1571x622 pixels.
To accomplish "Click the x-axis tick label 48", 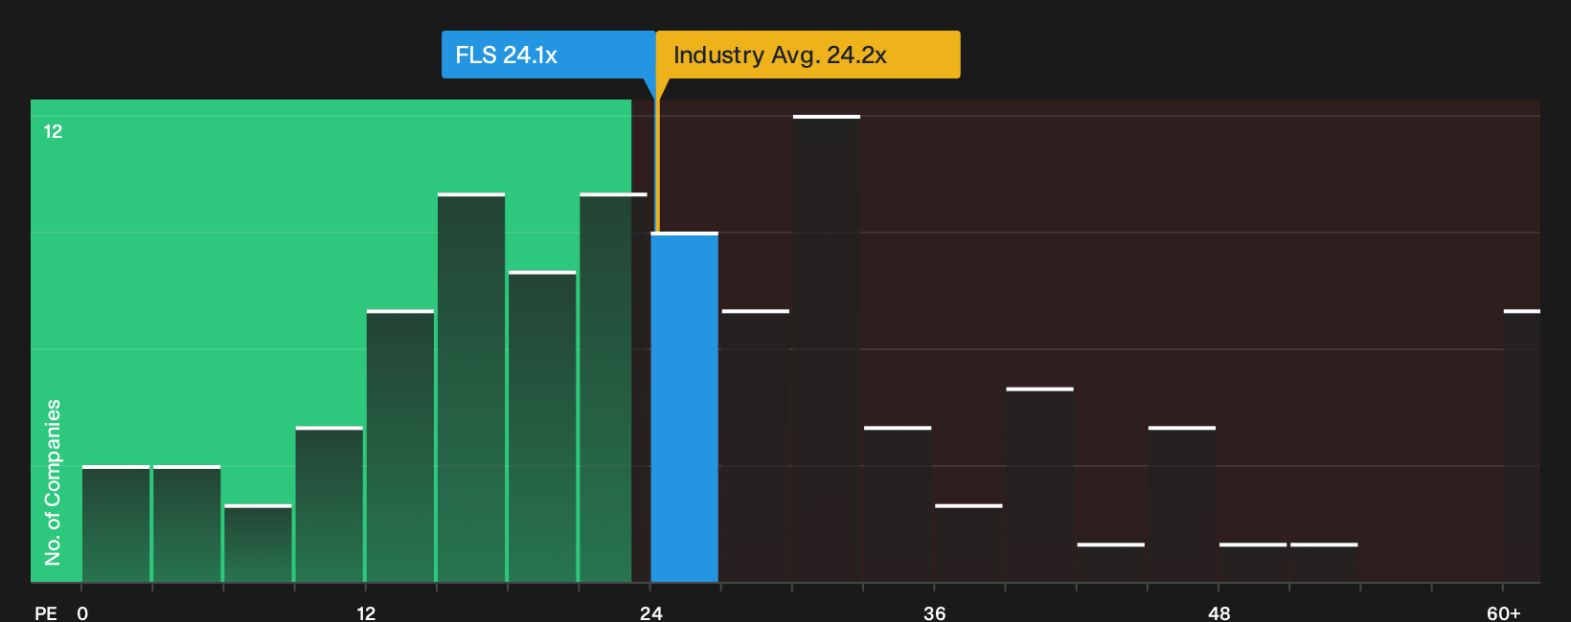I will (x=1218, y=612).
